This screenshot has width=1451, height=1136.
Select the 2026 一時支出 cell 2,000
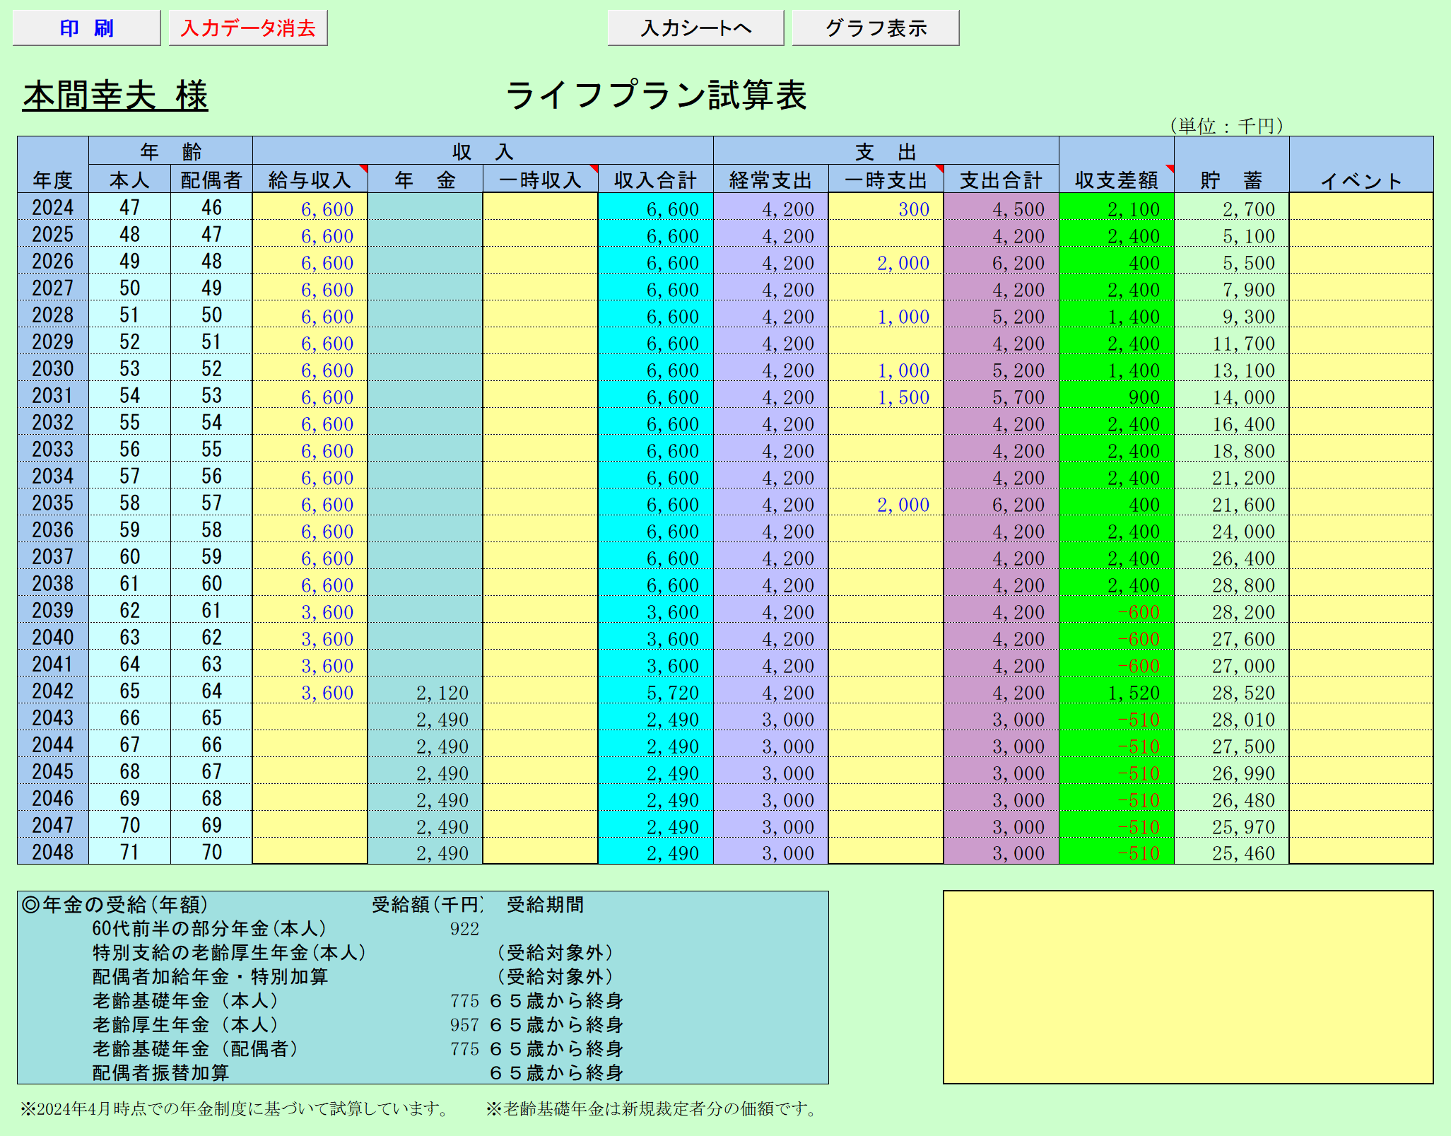click(886, 261)
